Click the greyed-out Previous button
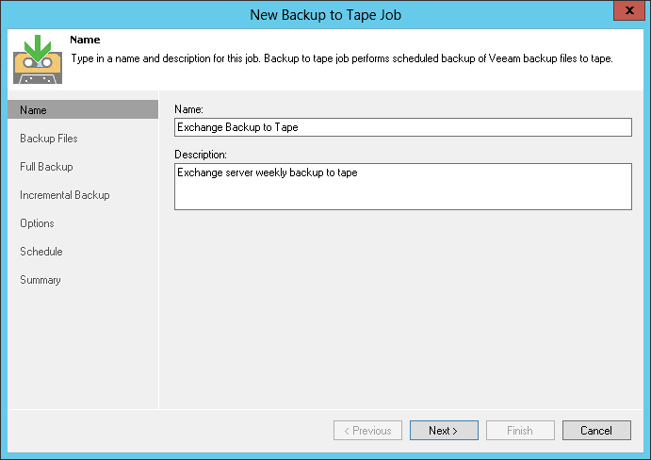The image size is (651, 460). pyautogui.click(x=367, y=431)
